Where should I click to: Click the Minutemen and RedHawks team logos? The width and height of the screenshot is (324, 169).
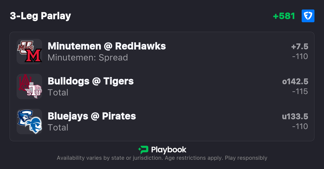pos(29,51)
